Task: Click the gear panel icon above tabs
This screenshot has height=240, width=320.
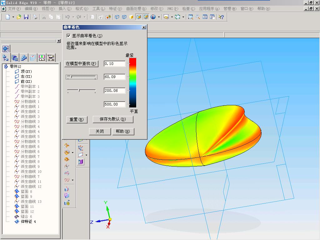Action: tap(6, 49)
